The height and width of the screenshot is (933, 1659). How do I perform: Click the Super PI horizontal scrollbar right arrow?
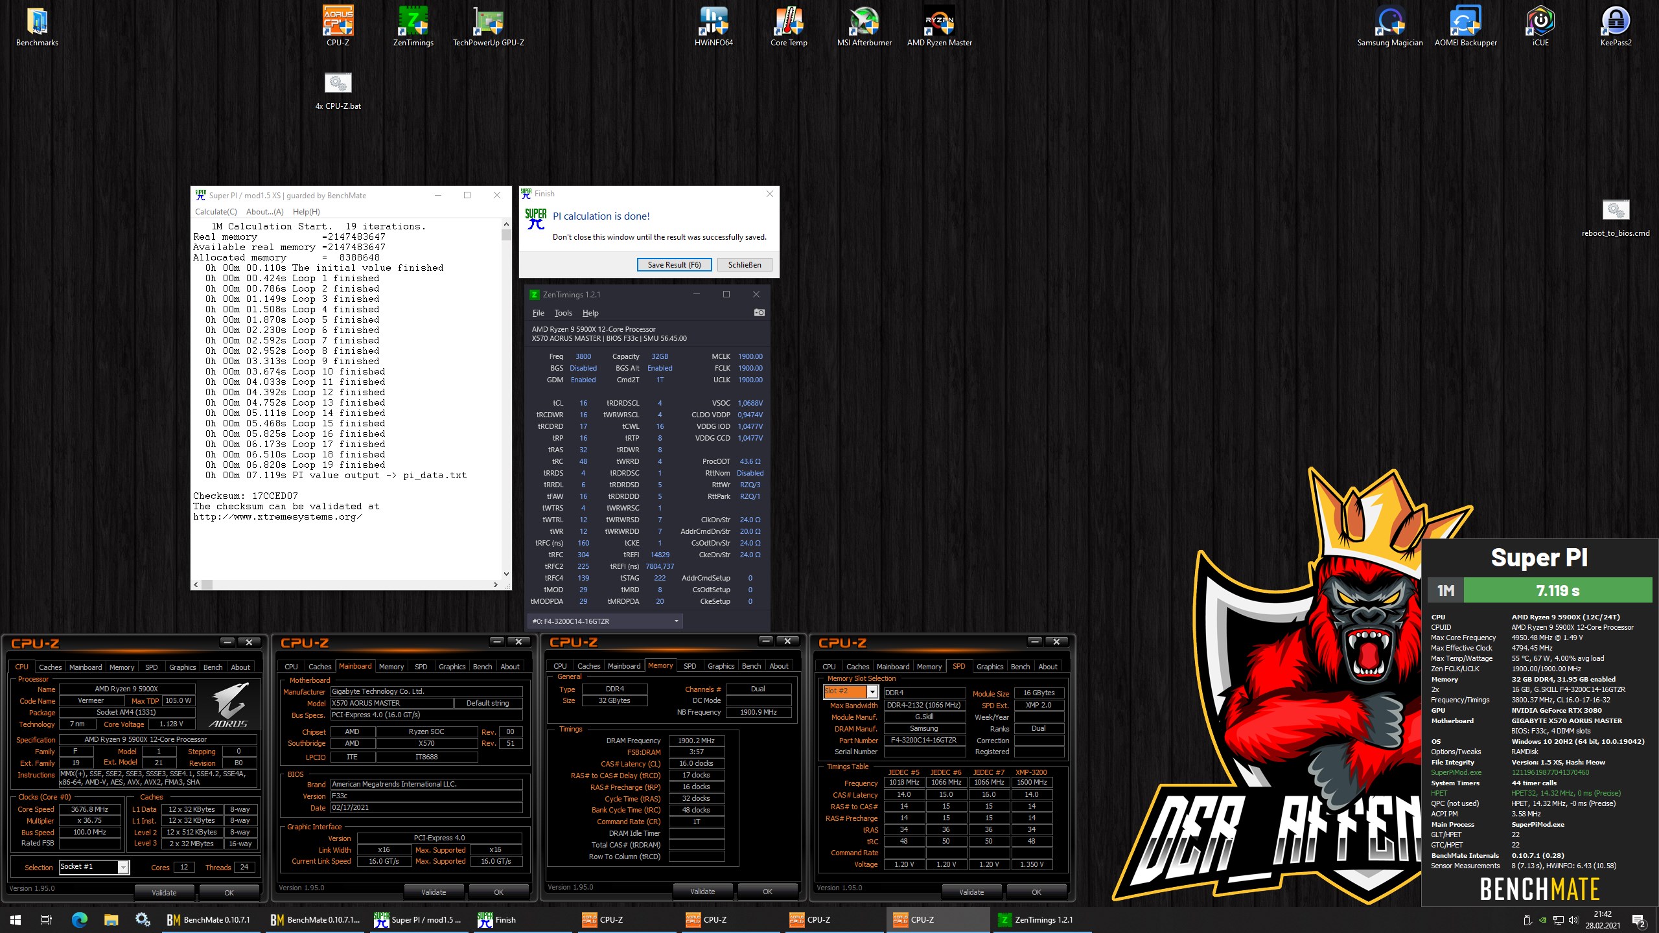(496, 584)
